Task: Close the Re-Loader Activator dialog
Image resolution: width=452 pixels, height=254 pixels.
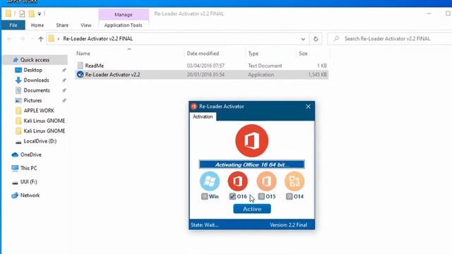Action: (308, 107)
